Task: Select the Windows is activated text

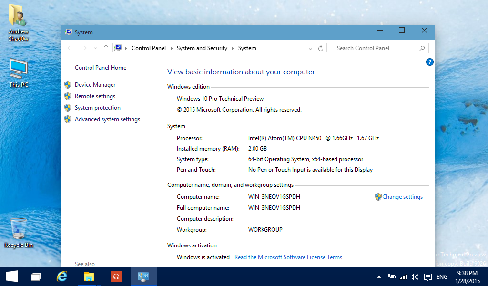Action: point(203,257)
